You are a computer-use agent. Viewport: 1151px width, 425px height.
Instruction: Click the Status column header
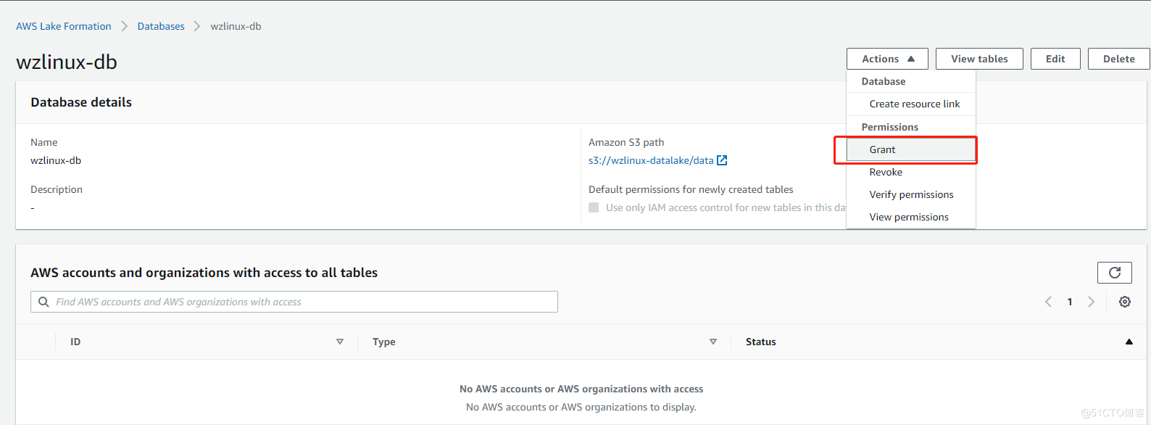point(761,342)
